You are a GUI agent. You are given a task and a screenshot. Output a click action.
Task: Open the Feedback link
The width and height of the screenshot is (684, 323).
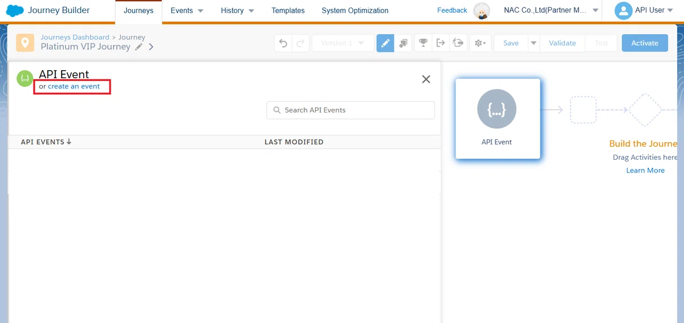click(x=452, y=10)
